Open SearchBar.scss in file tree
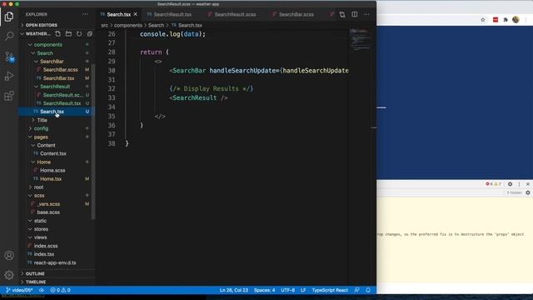Image resolution: width=533 pixels, height=300 pixels. click(61, 70)
